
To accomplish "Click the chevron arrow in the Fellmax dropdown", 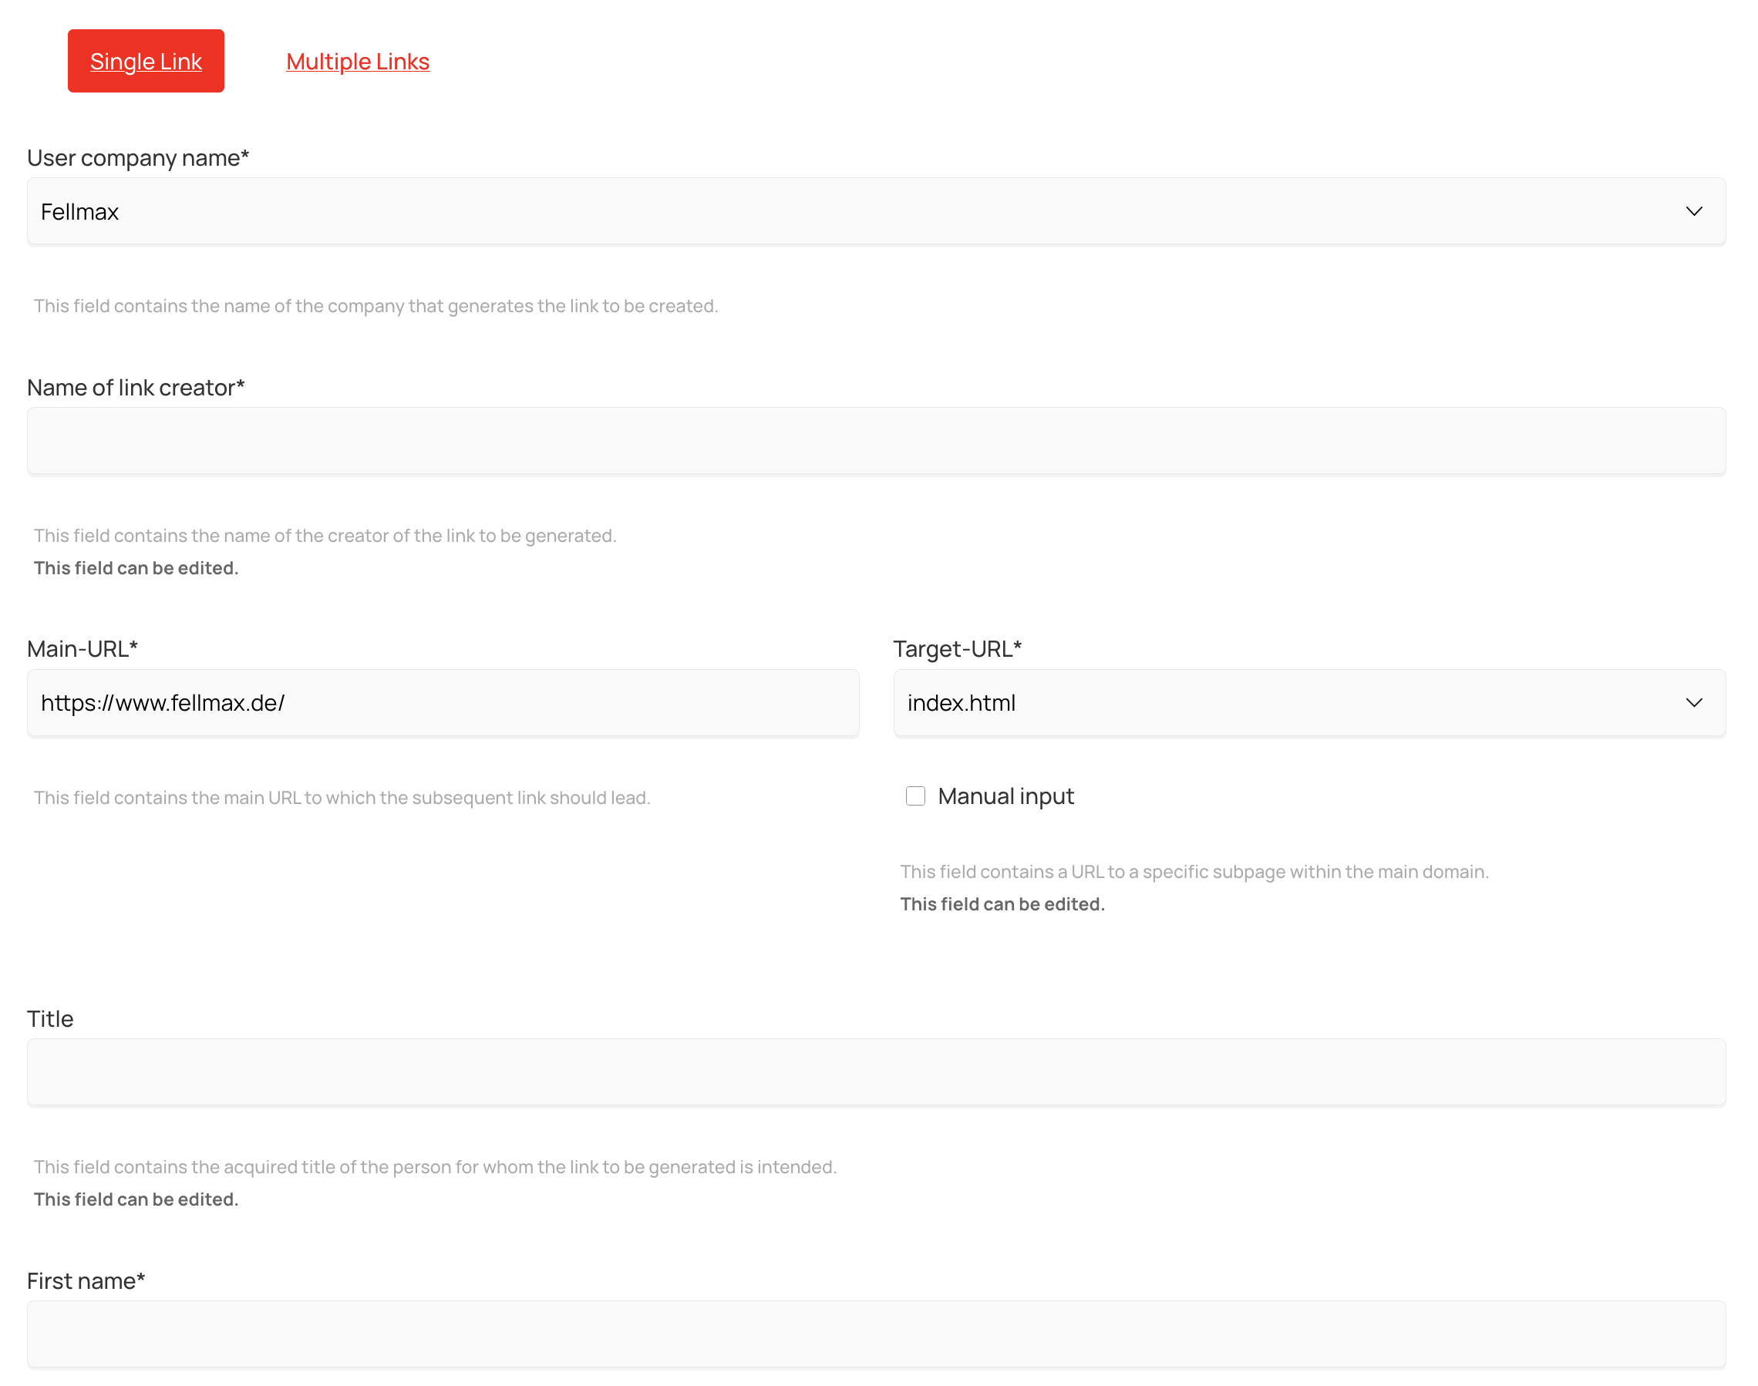I will 1693,212.
